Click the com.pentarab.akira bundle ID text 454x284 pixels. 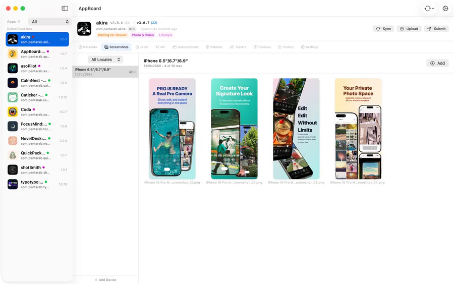point(111,29)
